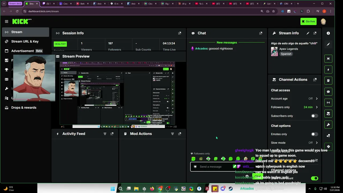This screenshot has width=343, height=193.
Task: Click the Stream Preview video thumbnail
Action: [117, 95]
